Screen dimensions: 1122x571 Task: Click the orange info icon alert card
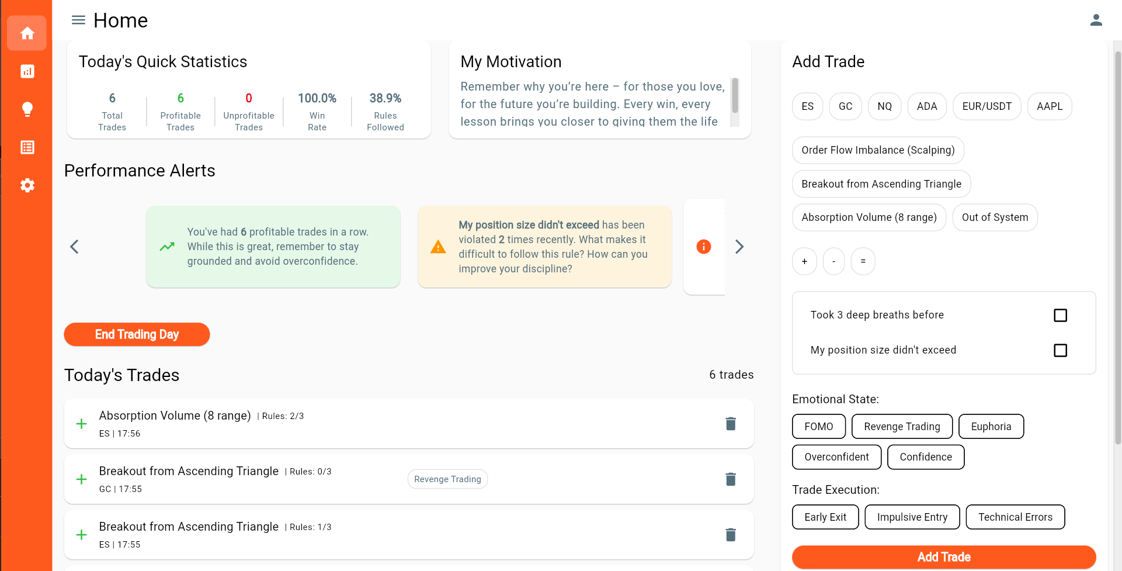pos(704,247)
